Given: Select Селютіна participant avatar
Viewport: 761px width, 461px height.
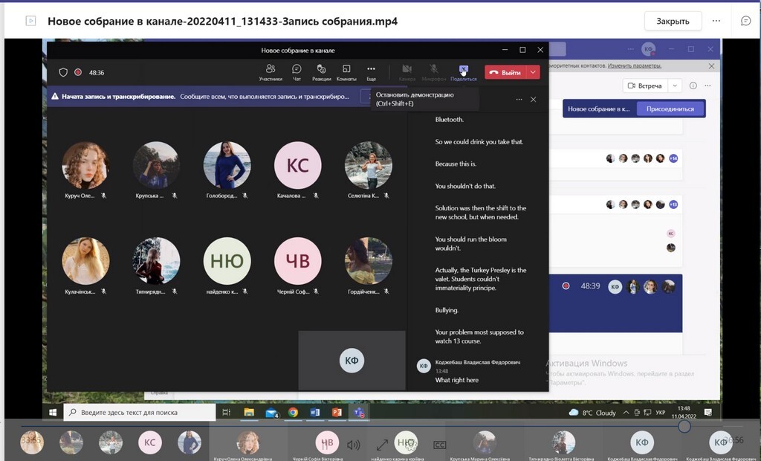Looking at the screenshot, I should 369,165.
